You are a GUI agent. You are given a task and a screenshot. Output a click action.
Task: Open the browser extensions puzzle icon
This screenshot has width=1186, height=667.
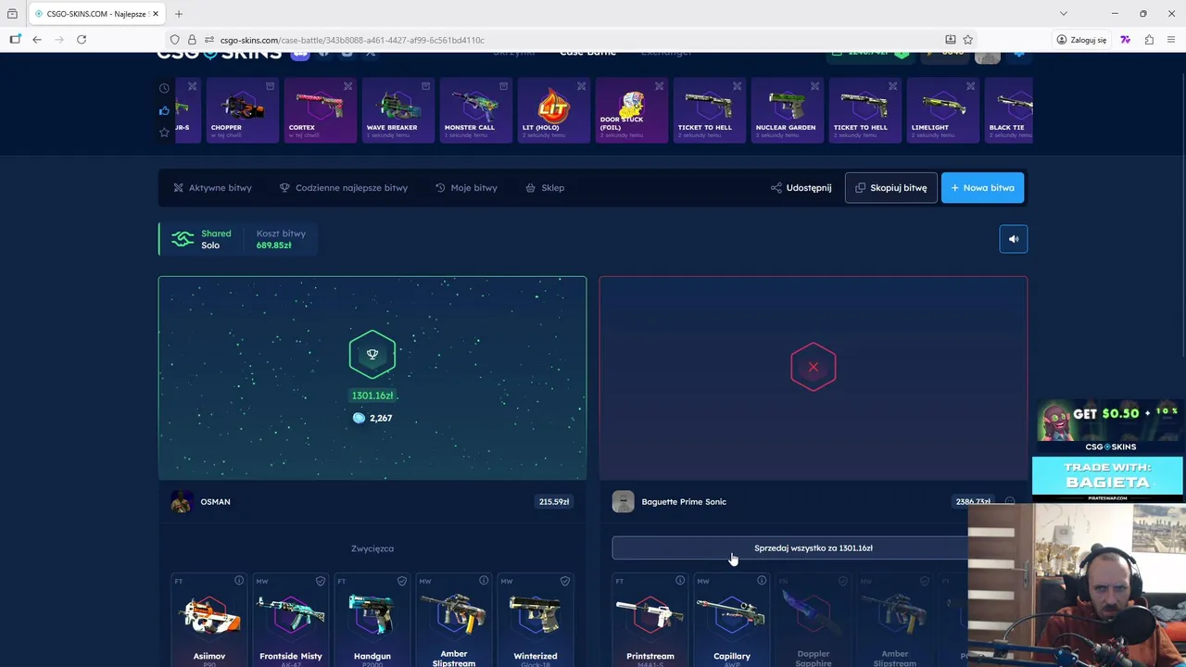1149,40
